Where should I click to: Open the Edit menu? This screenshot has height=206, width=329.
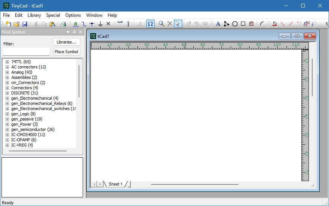tap(19, 15)
